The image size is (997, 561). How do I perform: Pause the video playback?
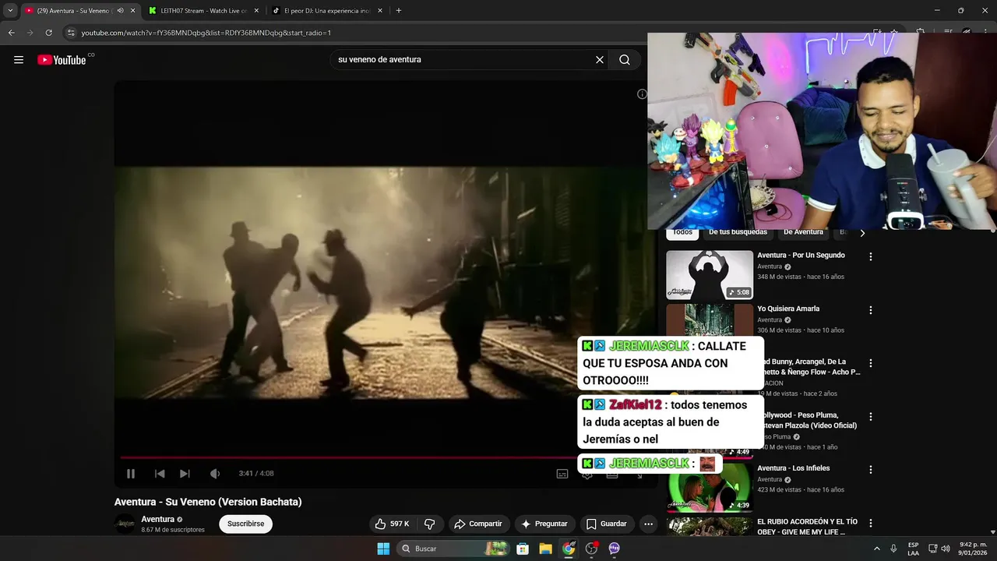(131, 474)
